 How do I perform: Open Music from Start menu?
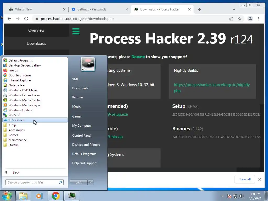pos(76,106)
